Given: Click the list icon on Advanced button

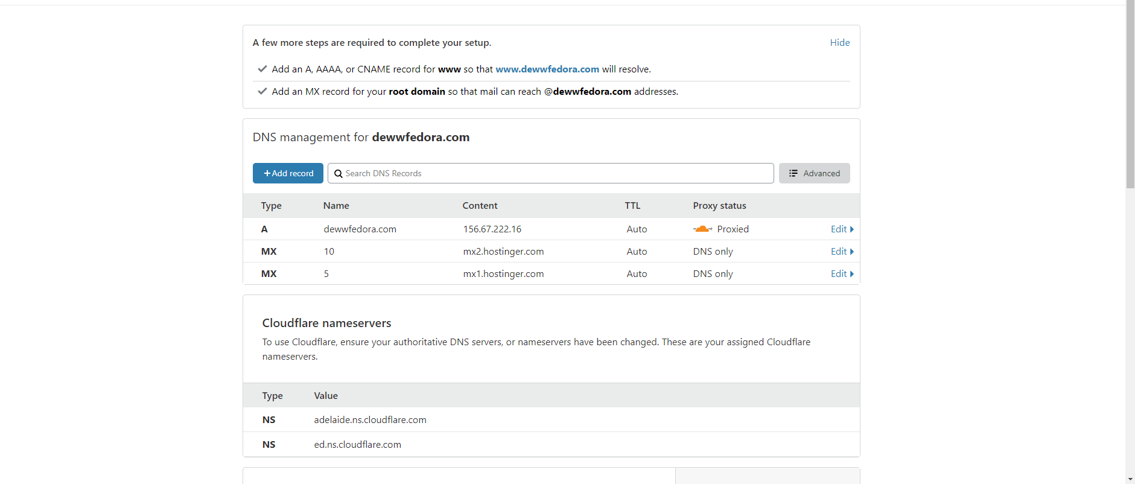Looking at the screenshot, I should [x=793, y=173].
